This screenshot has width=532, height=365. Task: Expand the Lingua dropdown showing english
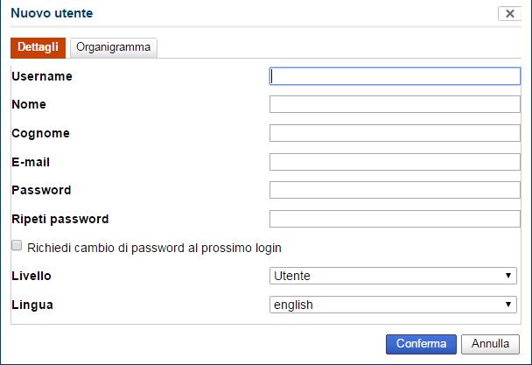click(x=385, y=305)
